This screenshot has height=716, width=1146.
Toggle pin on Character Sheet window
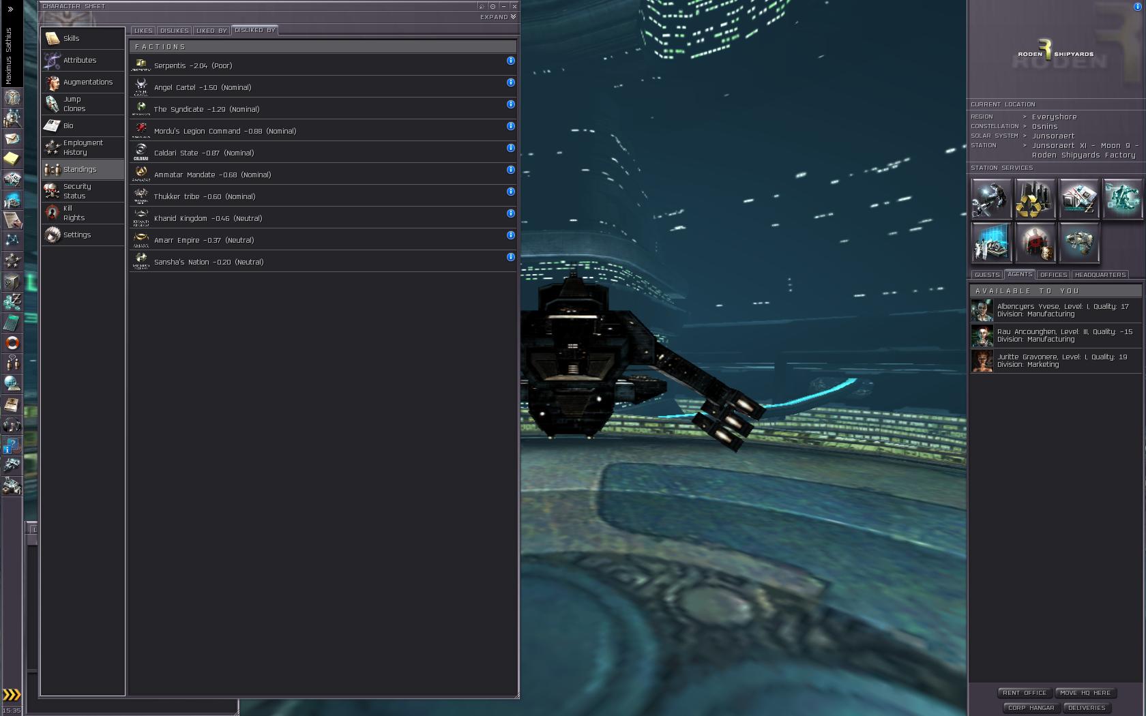pyautogui.click(x=493, y=6)
